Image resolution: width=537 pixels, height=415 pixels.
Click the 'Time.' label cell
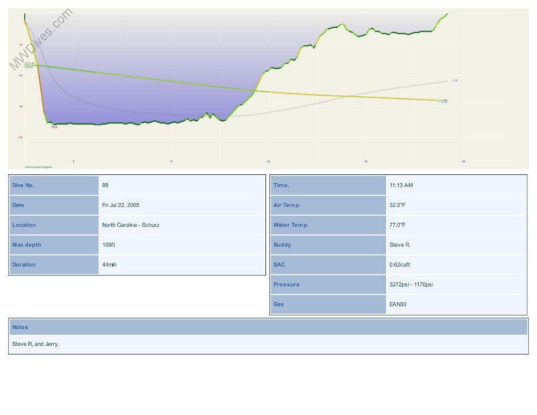coord(329,185)
